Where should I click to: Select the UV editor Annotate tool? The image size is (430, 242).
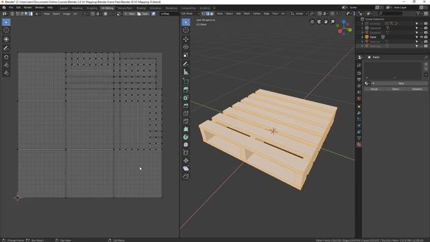(x=6, y=48)
